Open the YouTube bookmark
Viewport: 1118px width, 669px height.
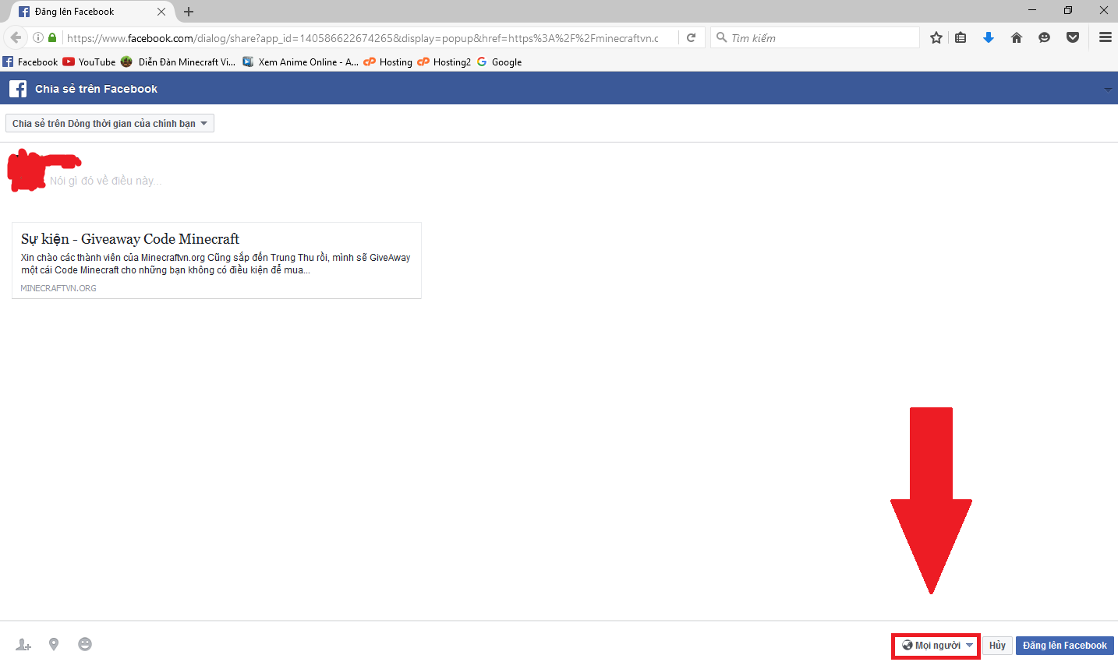tap(89, 62)
